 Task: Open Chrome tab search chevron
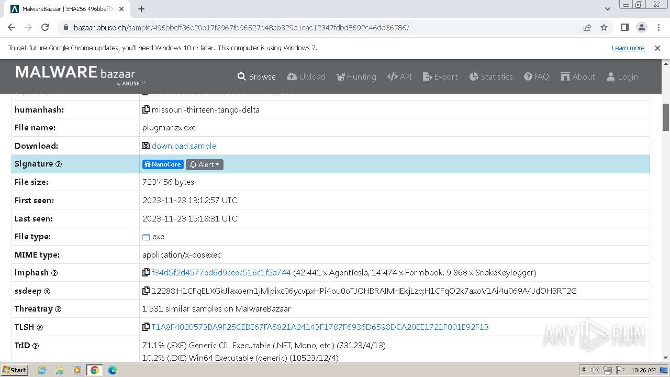608,8
